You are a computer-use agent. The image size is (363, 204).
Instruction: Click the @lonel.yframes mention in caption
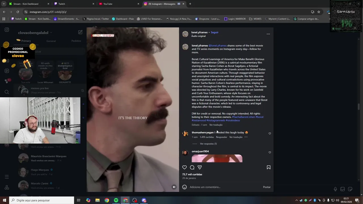(x=218, y=46)
